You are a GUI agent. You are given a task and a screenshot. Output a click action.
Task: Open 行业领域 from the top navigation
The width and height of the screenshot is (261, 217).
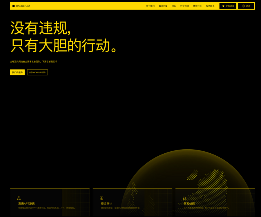point(184,6)
